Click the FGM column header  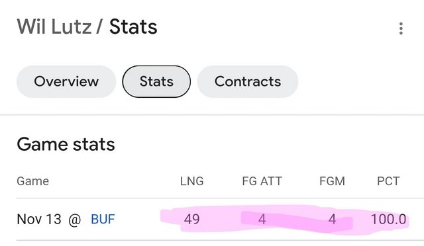pos(332,181)
